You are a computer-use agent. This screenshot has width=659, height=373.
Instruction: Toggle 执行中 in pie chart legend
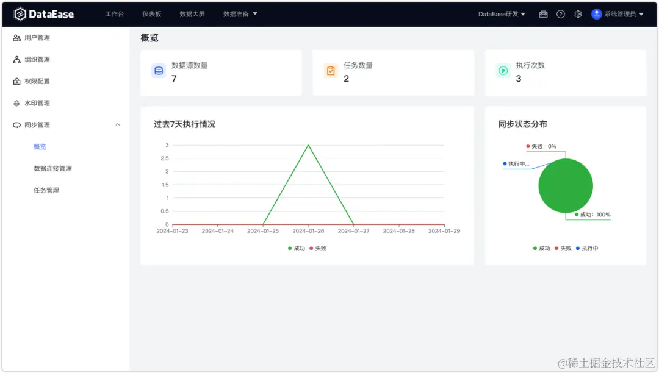(587, 249)
